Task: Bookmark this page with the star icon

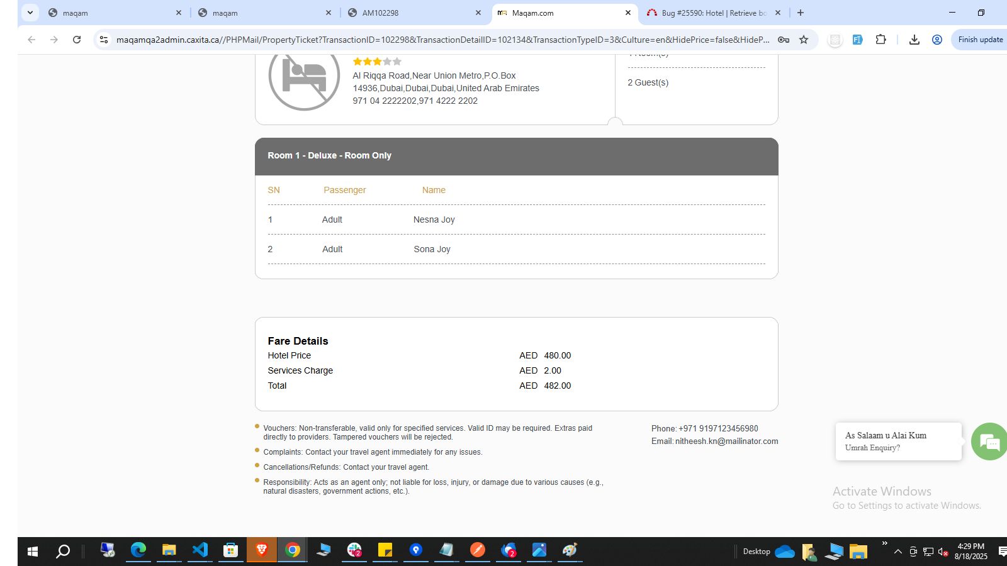Action: [x=804, y=40]
